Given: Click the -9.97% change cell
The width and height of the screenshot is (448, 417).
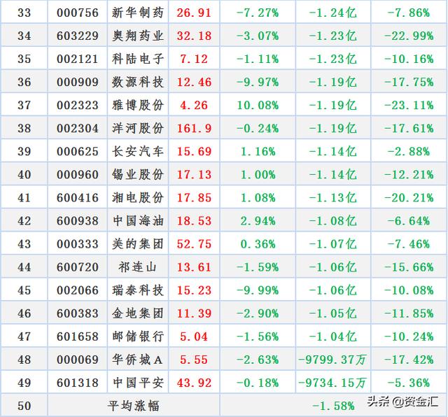Looking at the screenshot, I should [x=258, y=83].
